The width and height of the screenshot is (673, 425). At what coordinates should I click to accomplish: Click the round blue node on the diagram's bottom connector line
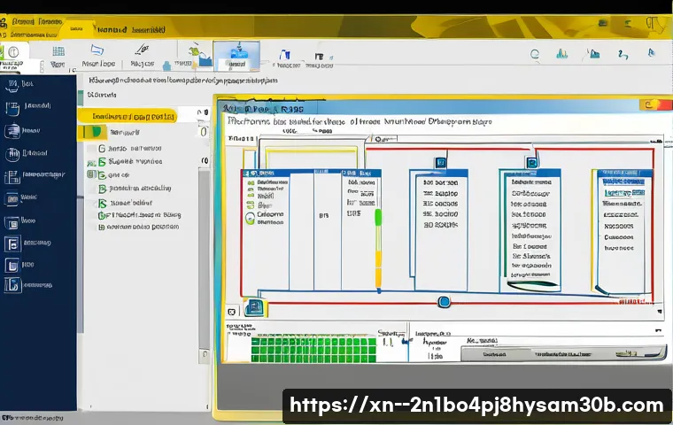click(x=444, y=302)
